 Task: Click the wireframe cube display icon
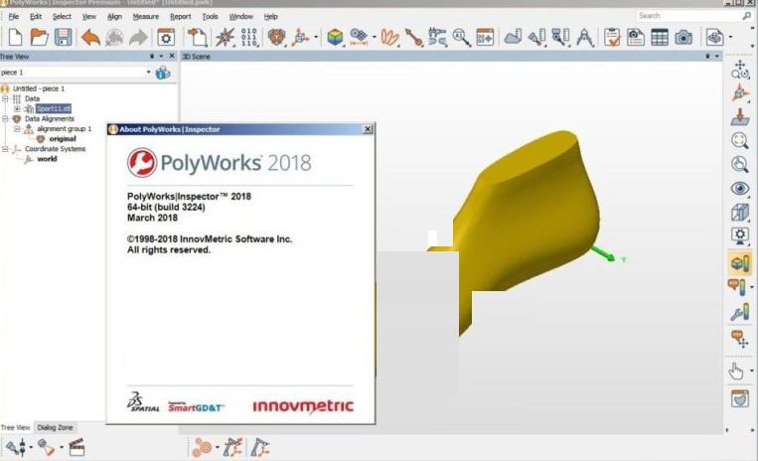(x=740, y=213)
